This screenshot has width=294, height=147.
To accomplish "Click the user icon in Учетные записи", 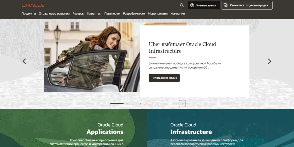I will (x=192, y=5).
